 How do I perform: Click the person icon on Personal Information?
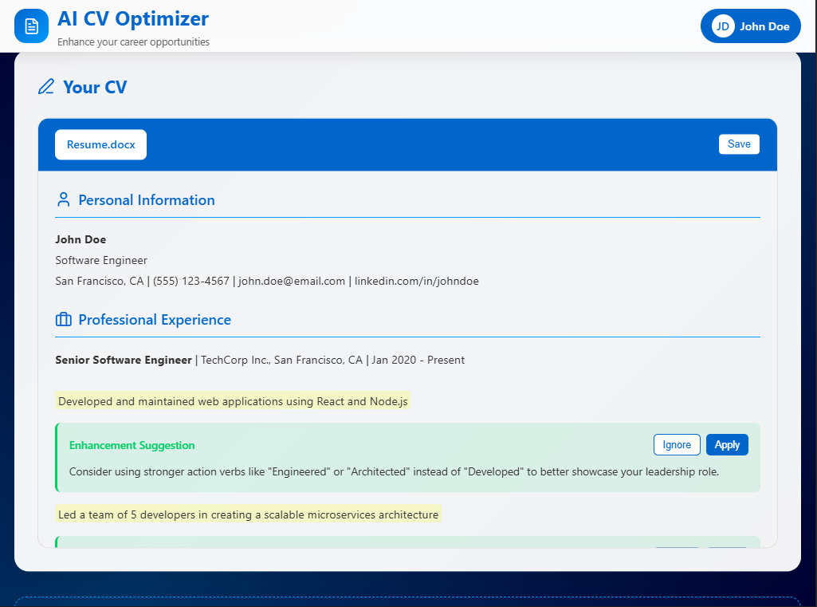pos(63,199)
